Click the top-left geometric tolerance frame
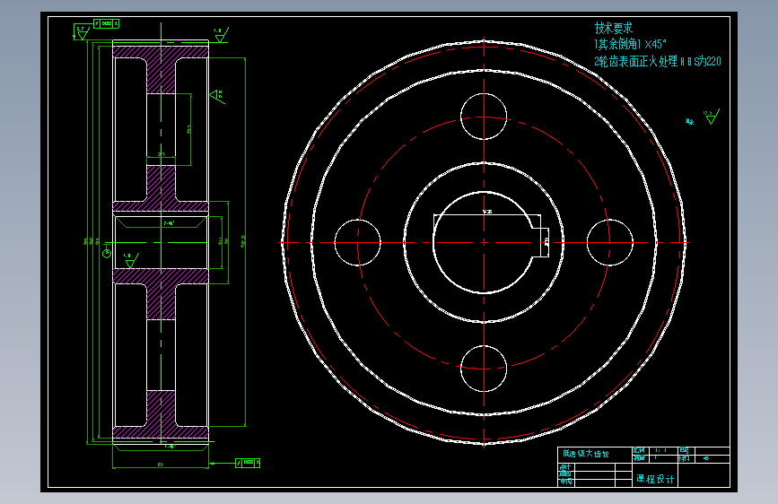 (106, 23)
